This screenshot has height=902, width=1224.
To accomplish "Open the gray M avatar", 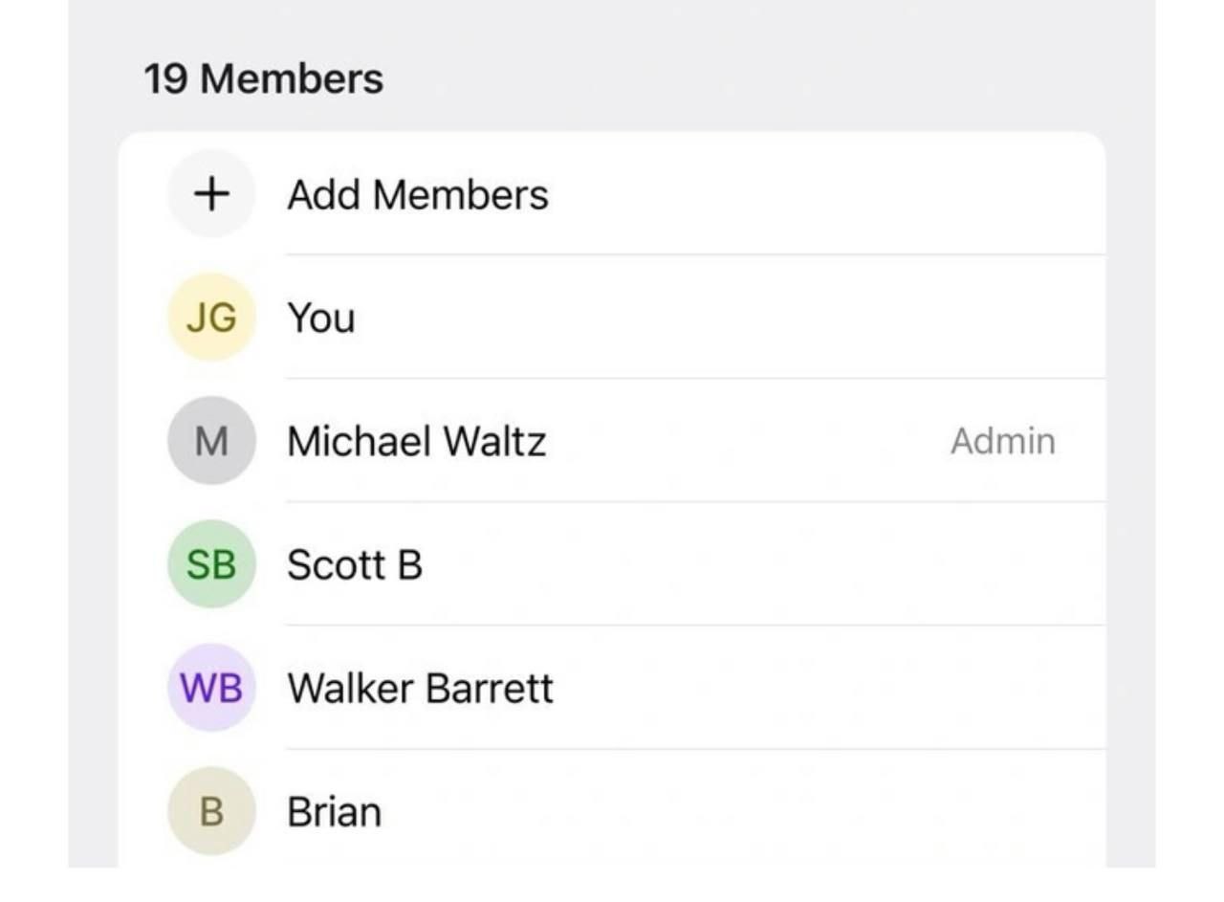I will click(211, 441).
